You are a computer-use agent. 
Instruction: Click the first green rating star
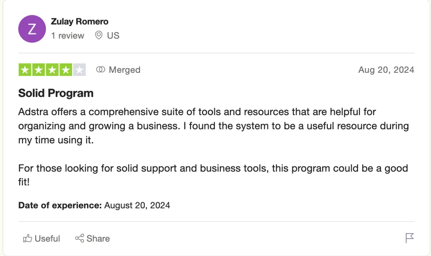pos(25,70)
